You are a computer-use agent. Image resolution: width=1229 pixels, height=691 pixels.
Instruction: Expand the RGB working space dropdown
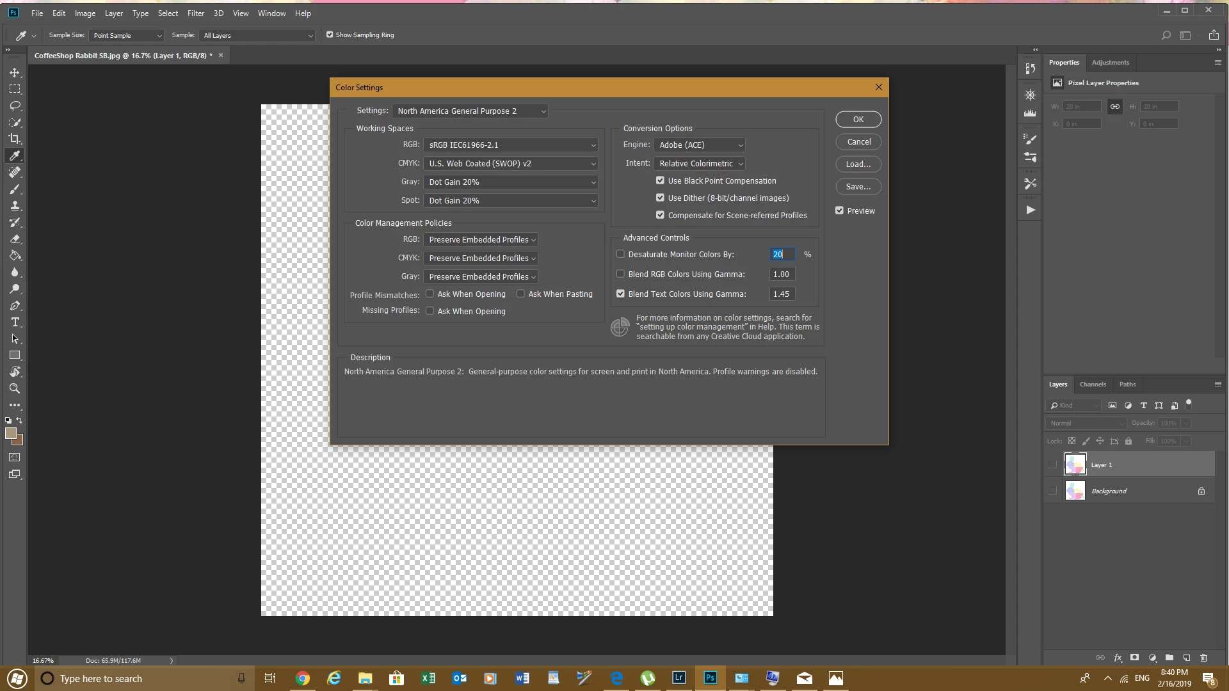pyautogui.click(x=510, y=145)
